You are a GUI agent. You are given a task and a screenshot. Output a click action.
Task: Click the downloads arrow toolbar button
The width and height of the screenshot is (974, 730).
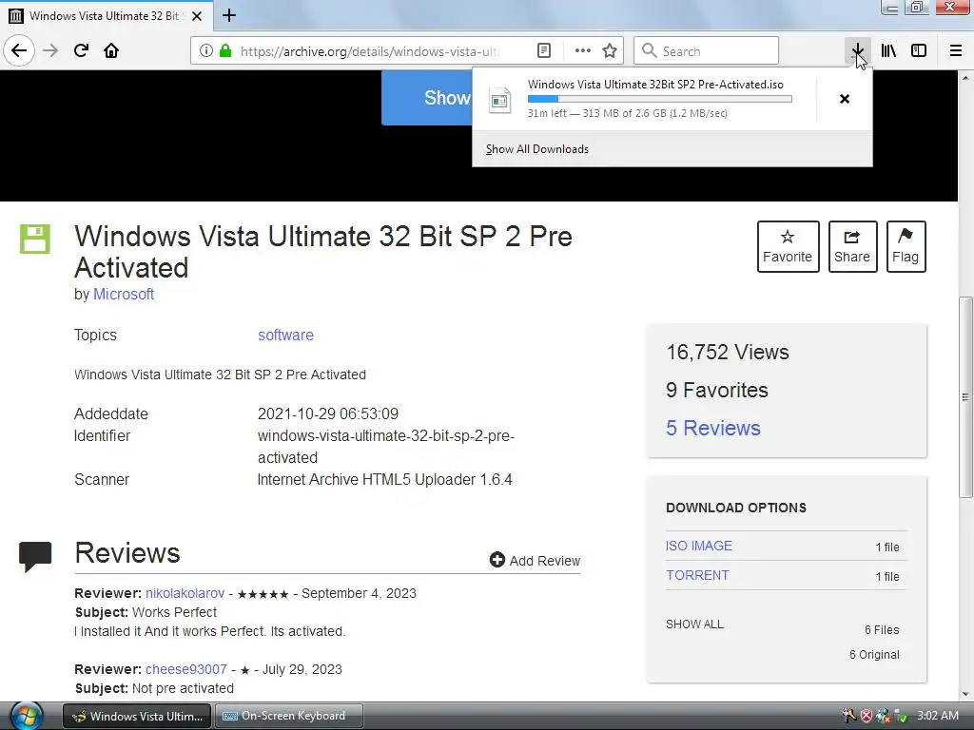click(x=857, y=51)
